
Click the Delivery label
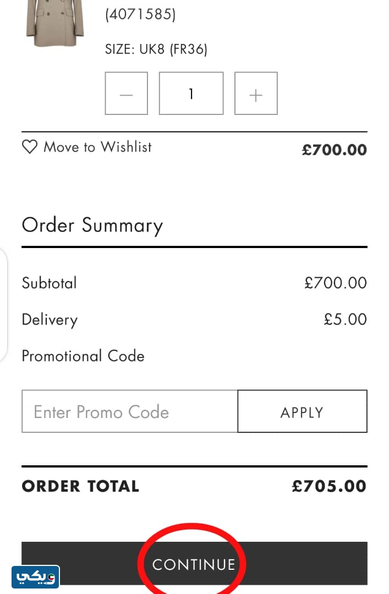tap(50, 320)
